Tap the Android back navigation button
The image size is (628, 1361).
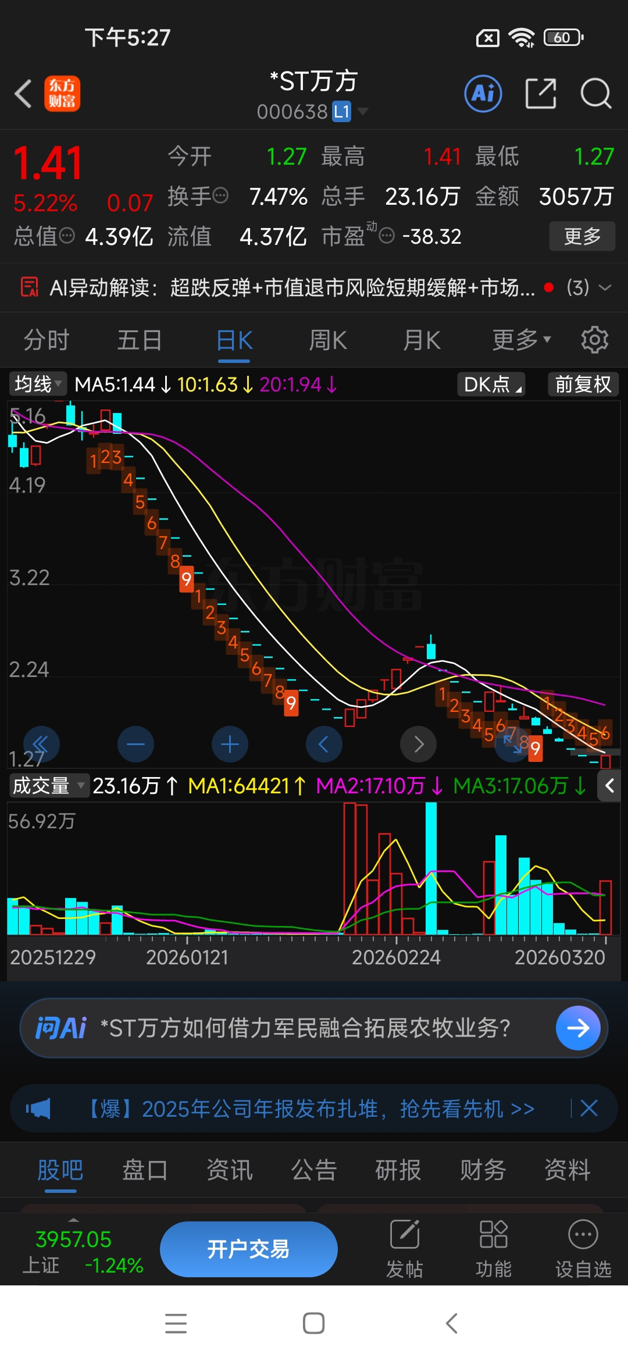452,1323
